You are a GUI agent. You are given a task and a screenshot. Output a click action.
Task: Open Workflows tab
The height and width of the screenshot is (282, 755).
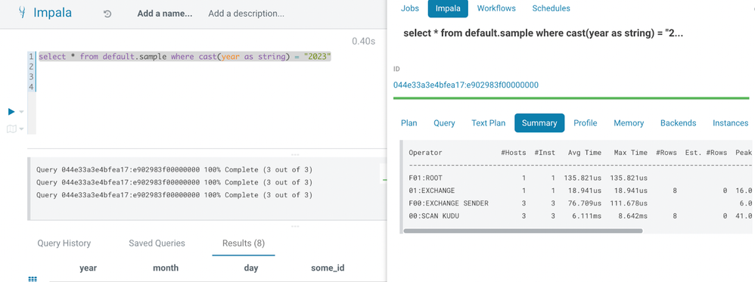coord(496,8)
